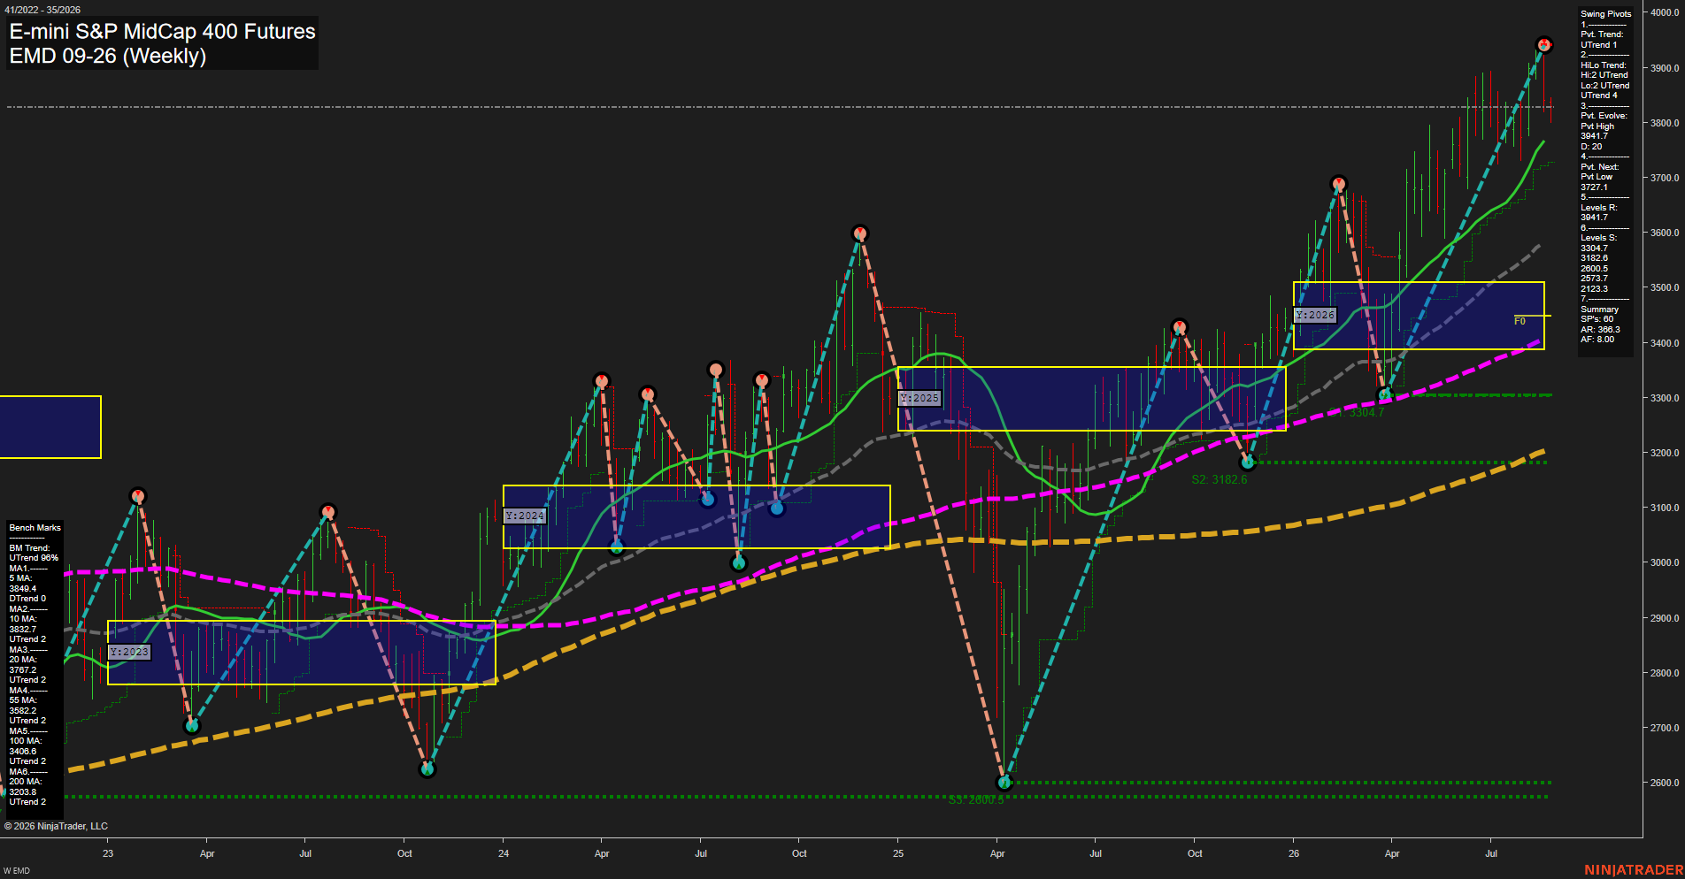This screenshot has width=1685, height=879.
Task: Click the 3800.0 price axis label
Action: tap(1665, 123)
